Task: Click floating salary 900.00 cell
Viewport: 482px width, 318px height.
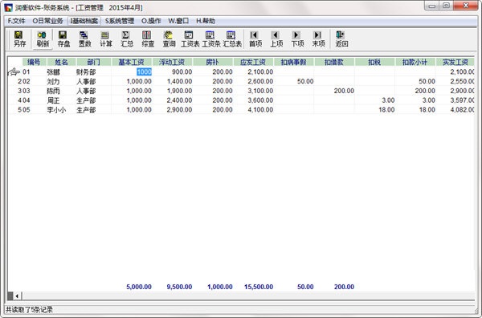Action: tap(182, 72)
